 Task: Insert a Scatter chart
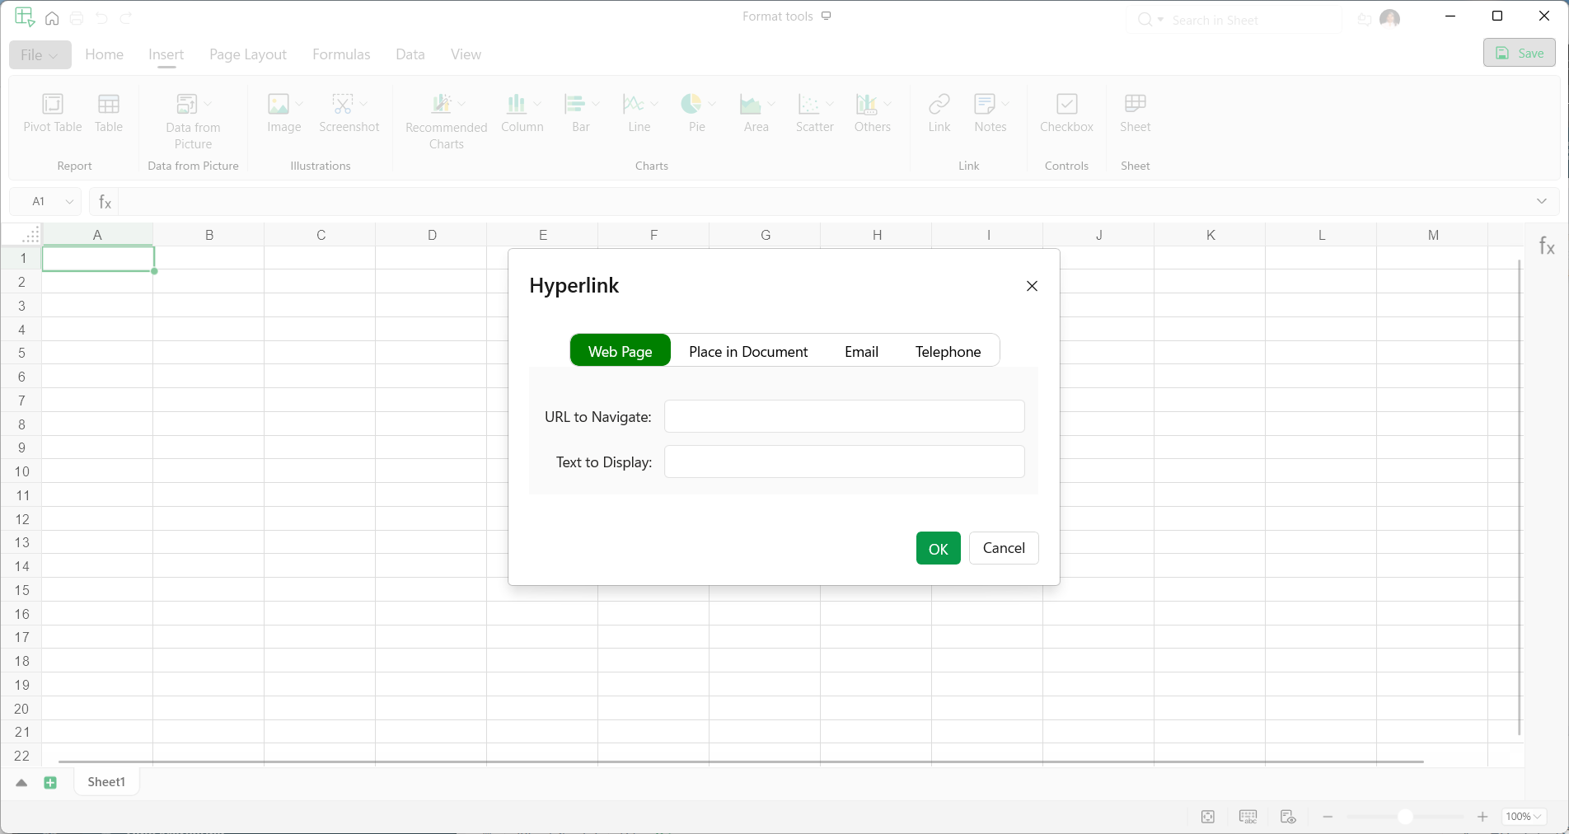[808, 104]
